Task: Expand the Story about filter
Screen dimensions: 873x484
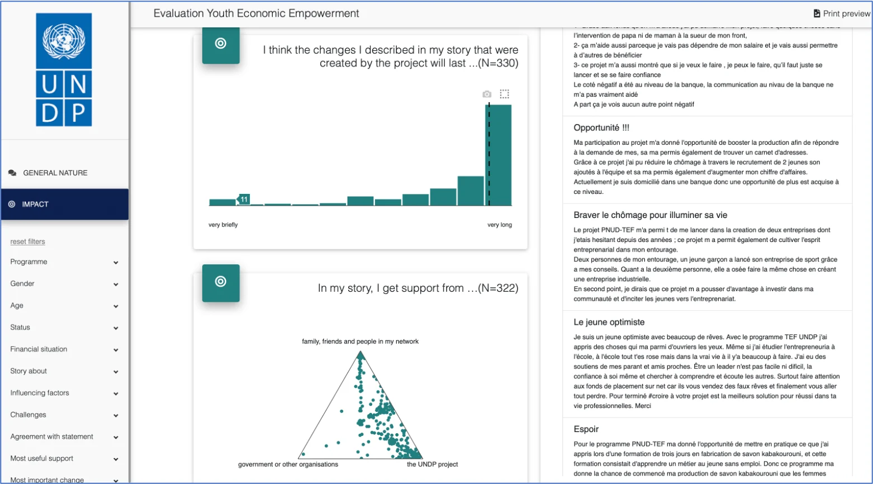Action: [64, 371]
